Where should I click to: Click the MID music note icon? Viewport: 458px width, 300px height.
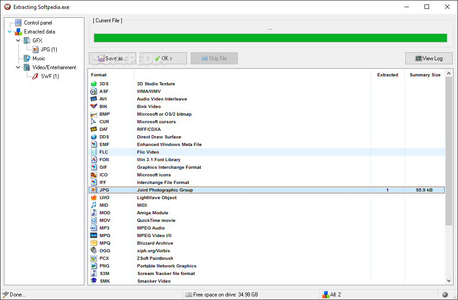pos(93,205)
